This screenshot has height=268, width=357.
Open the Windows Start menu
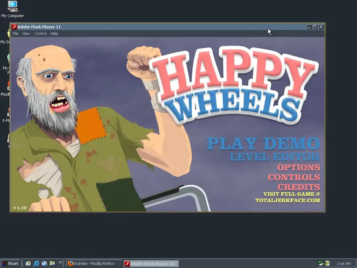[10, 263]
